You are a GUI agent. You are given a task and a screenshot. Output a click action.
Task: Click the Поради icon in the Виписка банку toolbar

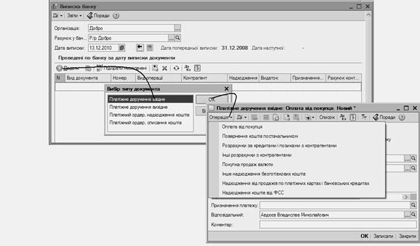pos(90,16)
